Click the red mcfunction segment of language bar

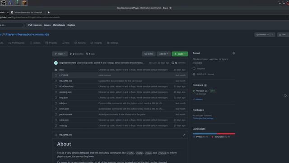click(226, 134)
